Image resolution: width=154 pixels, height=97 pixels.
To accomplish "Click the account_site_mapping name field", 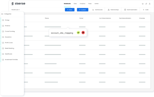I will 62,33.
